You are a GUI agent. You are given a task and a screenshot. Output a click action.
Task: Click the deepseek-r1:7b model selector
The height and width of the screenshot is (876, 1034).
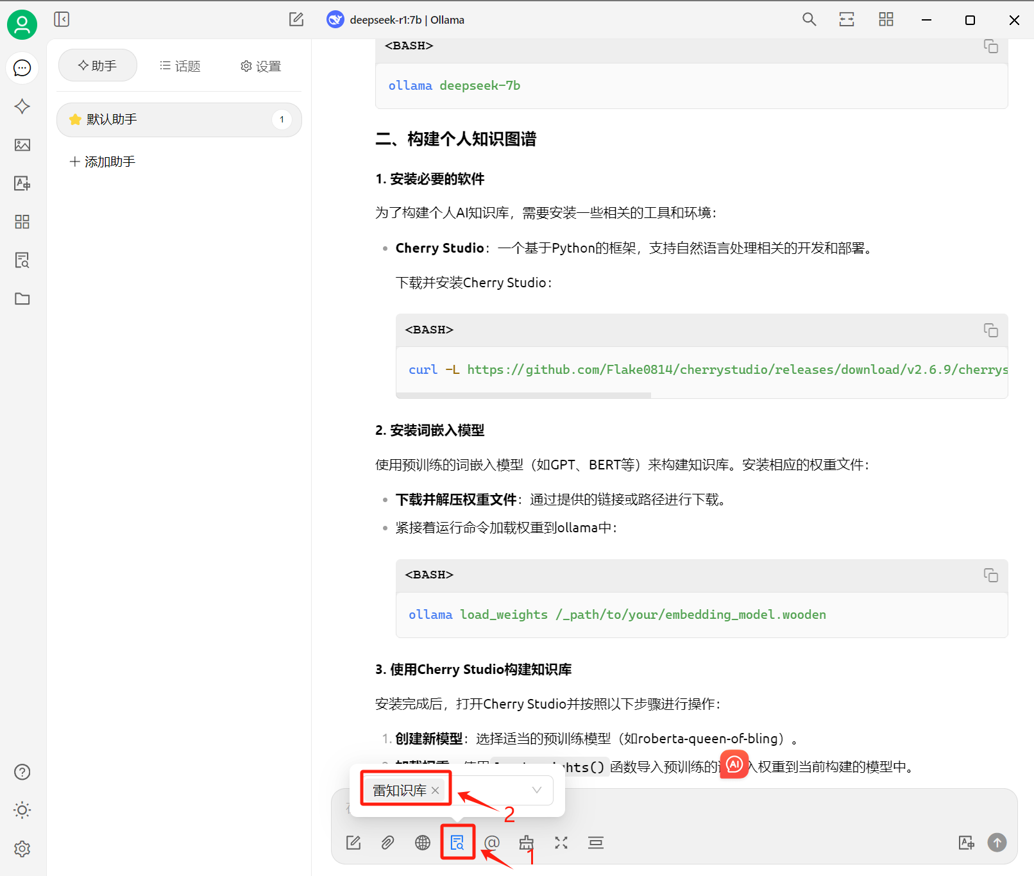pos(396,20)
